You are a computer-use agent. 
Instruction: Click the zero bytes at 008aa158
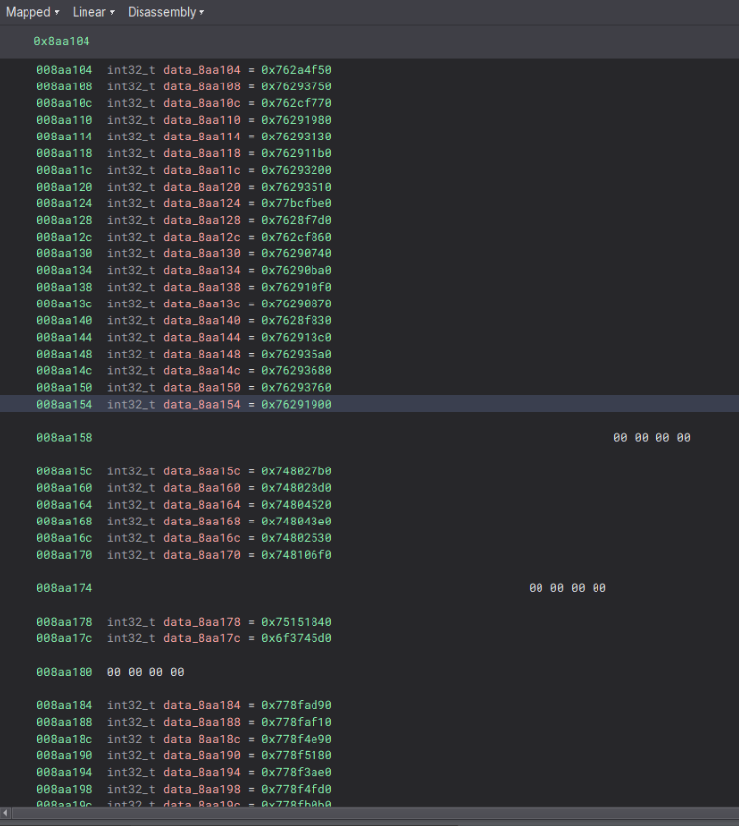tap(652, 437)
